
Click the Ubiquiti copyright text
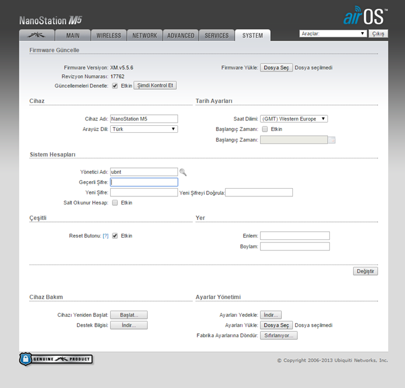[333, 361]
